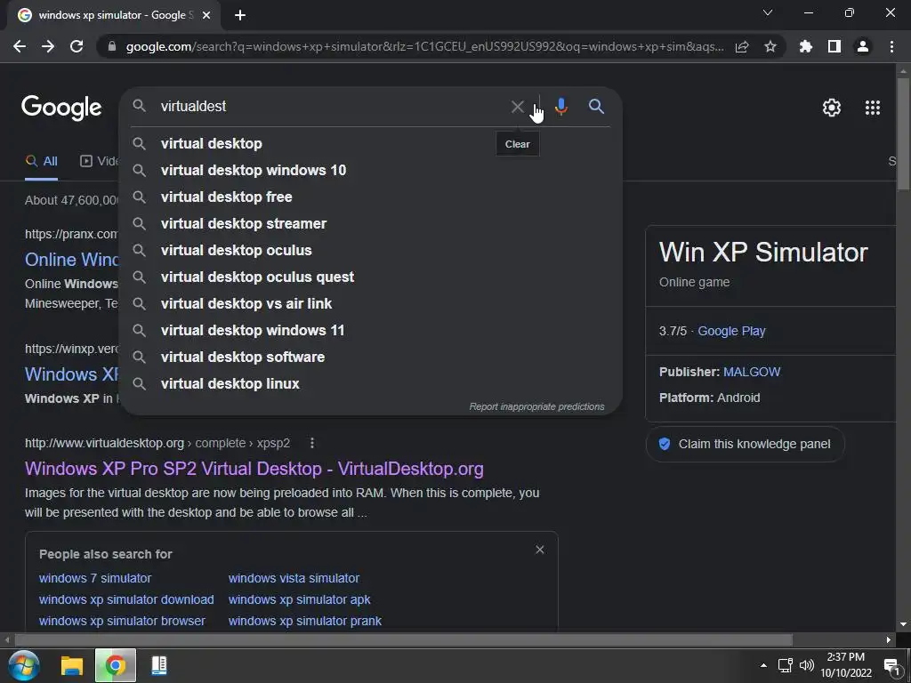This screenshot has width=911, height=683.
Task: Close the windows xp simulator tab
Action: point(206,15)
